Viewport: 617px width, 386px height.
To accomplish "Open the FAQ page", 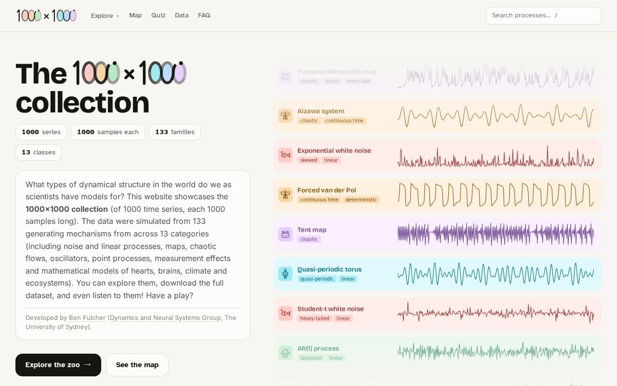I will click(204, 15).
